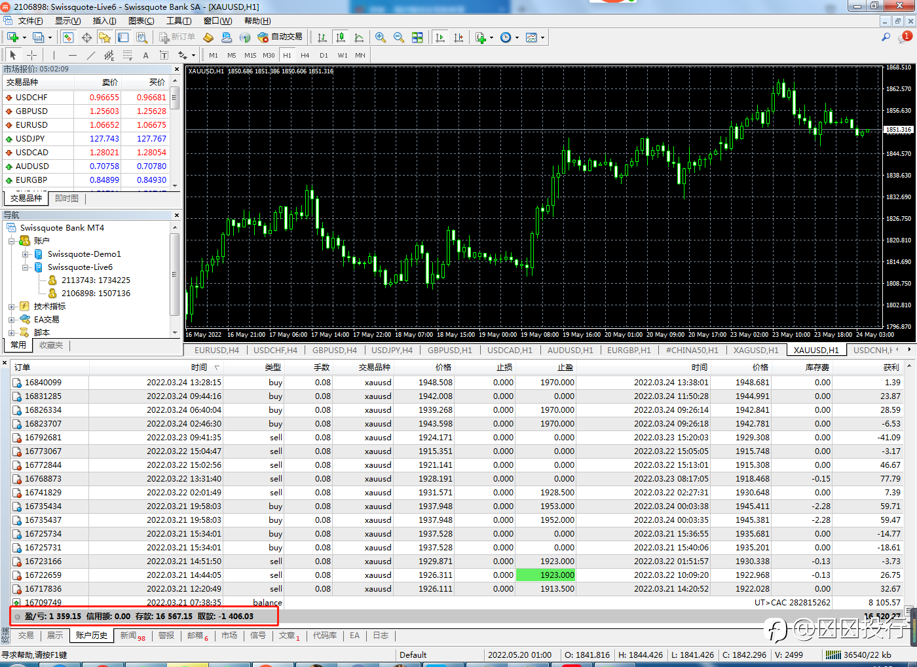Switch to the H4 timeframe
Image resolution: width=917 pixels, height=667 pixels.
pos(305,56)
